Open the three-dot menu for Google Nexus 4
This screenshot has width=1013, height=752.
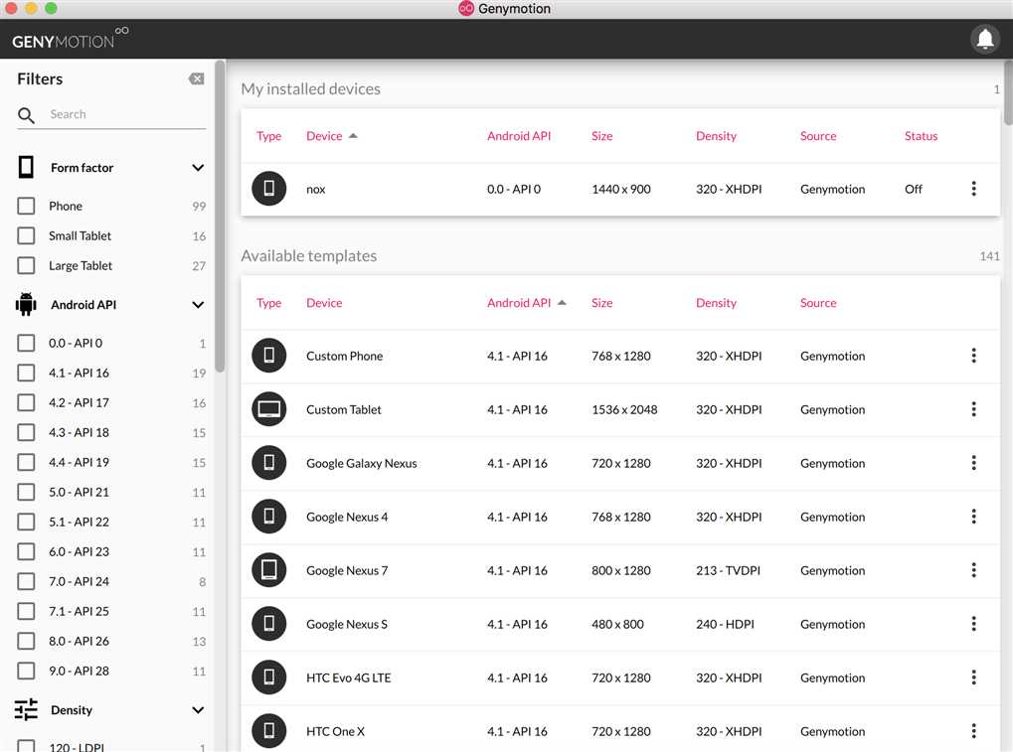tap(973, 517)
